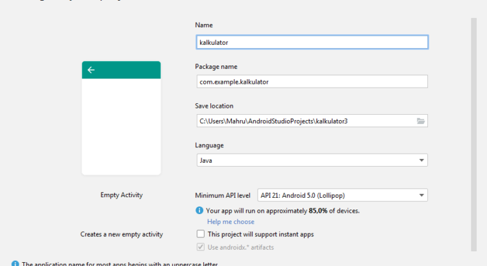
Task: Click the vertical scrollbar on the right edge
Action: coord(473,130)
